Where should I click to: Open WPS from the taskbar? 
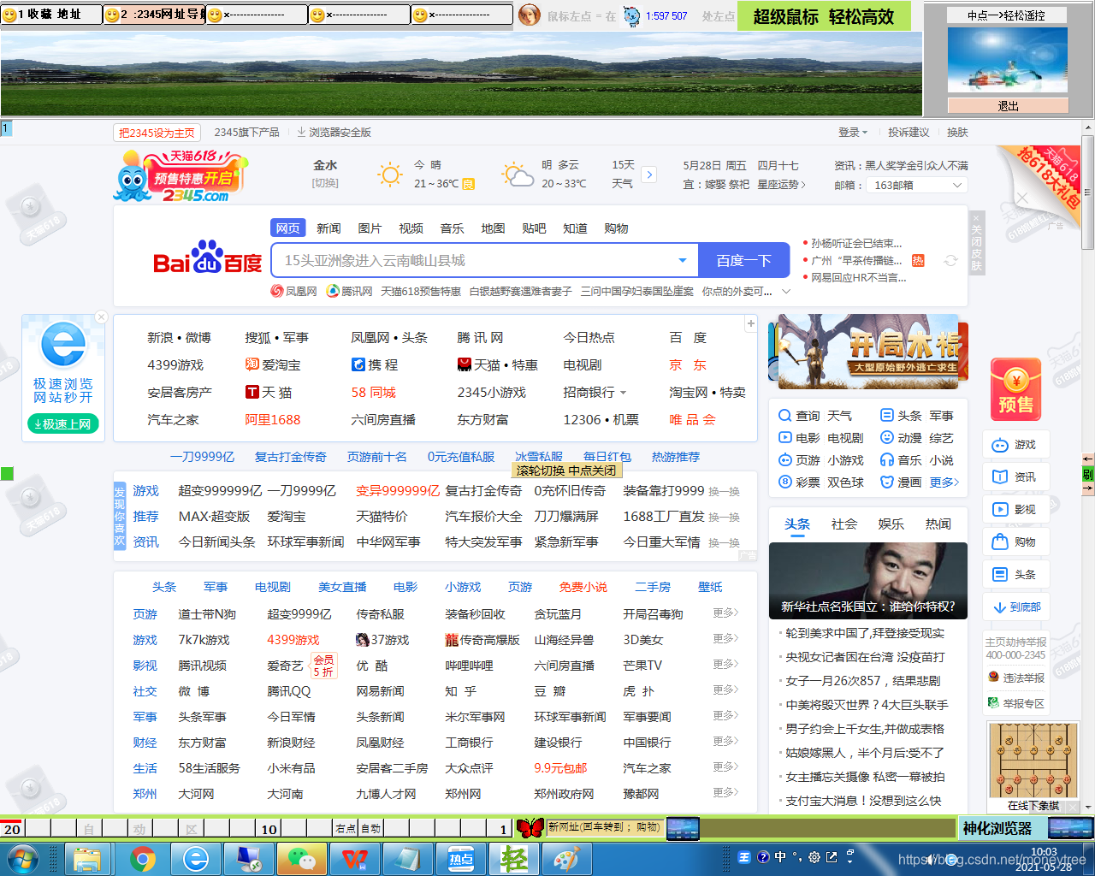355,859
